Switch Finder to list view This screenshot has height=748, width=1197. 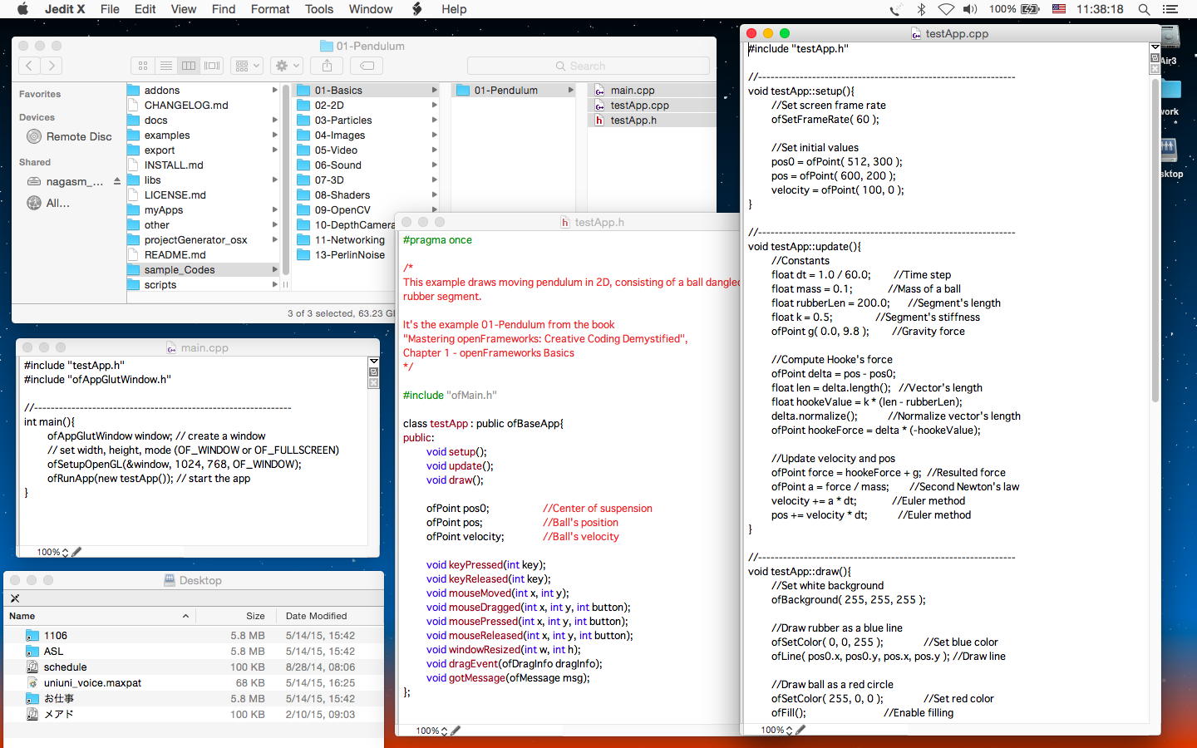[x=166, y=66]
